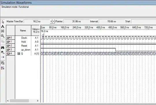Select the waveform editing tool

3,31
